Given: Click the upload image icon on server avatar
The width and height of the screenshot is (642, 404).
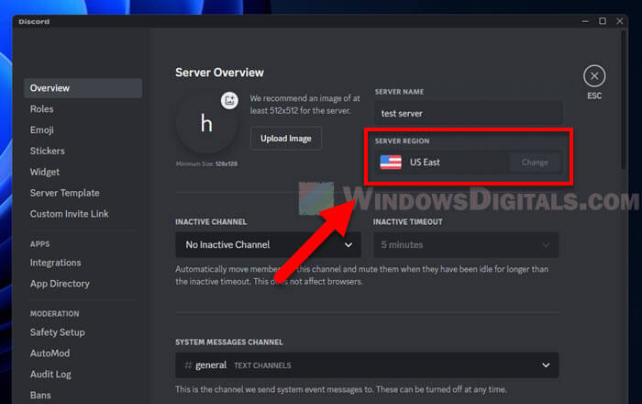Looking at the screenshot, I should coord(229,100).
